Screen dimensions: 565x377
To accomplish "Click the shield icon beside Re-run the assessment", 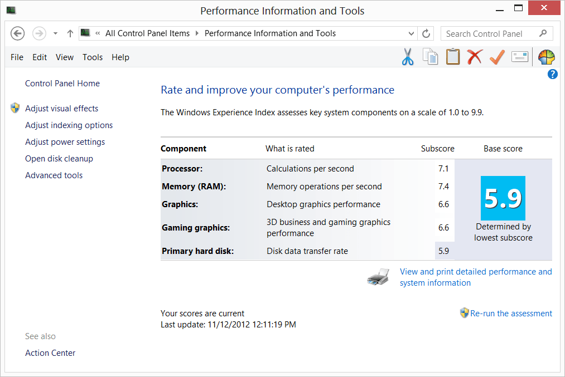I will coord(465,313).
